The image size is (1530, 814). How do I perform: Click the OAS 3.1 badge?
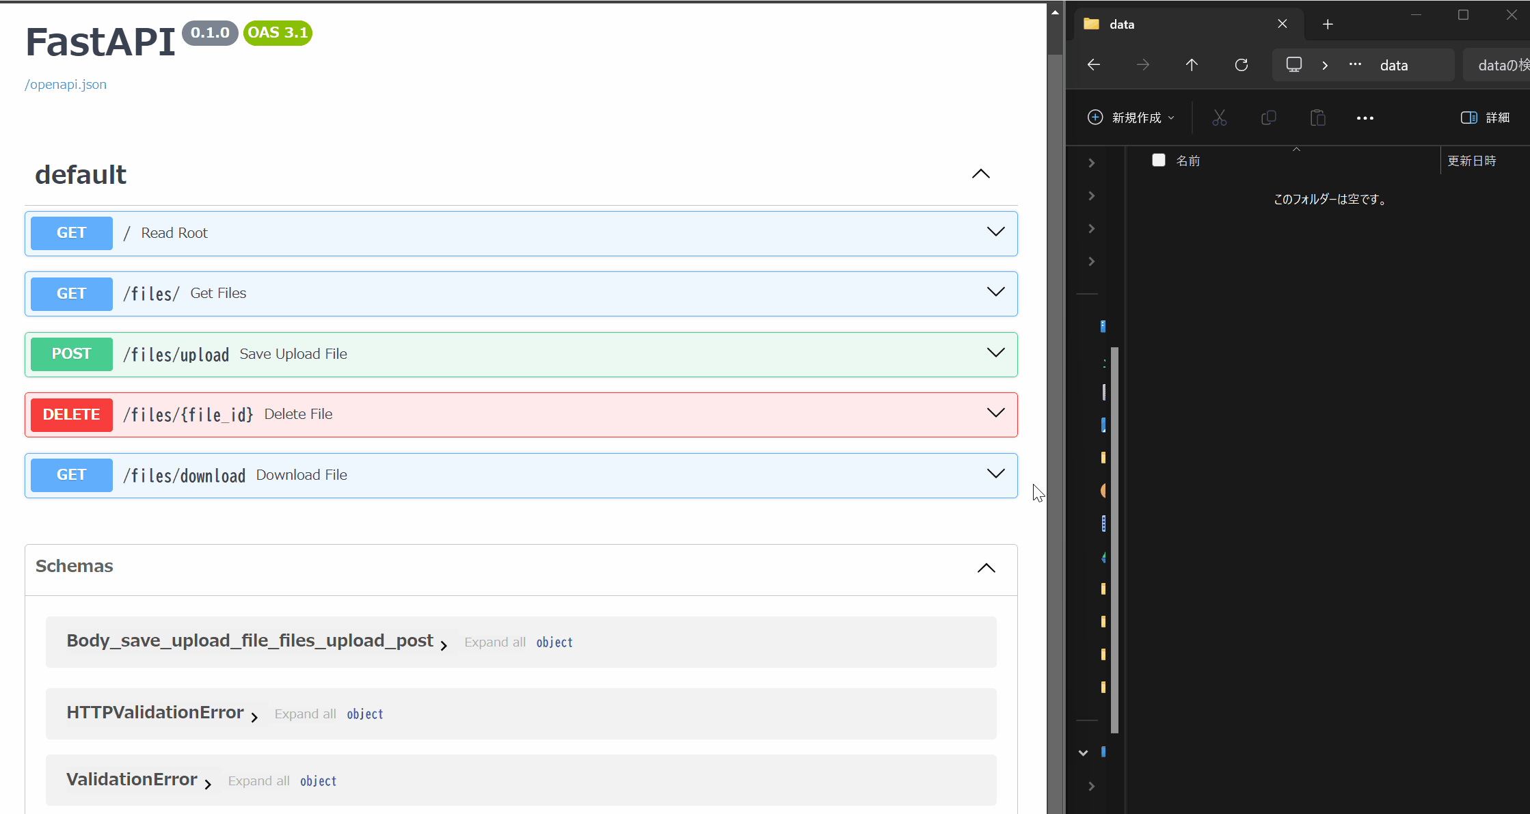[x=278, y=33]
